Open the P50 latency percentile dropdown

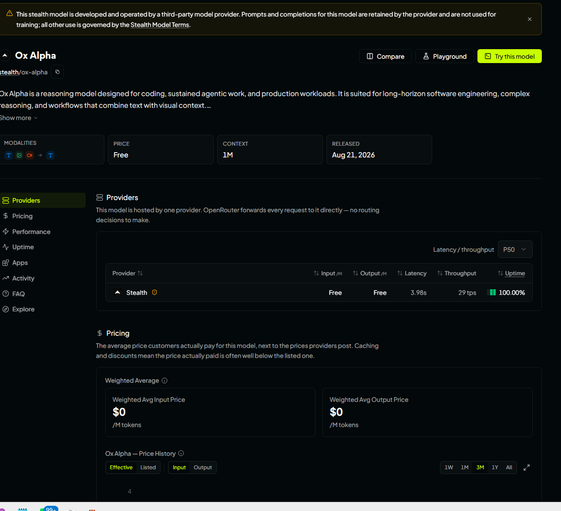515,249
